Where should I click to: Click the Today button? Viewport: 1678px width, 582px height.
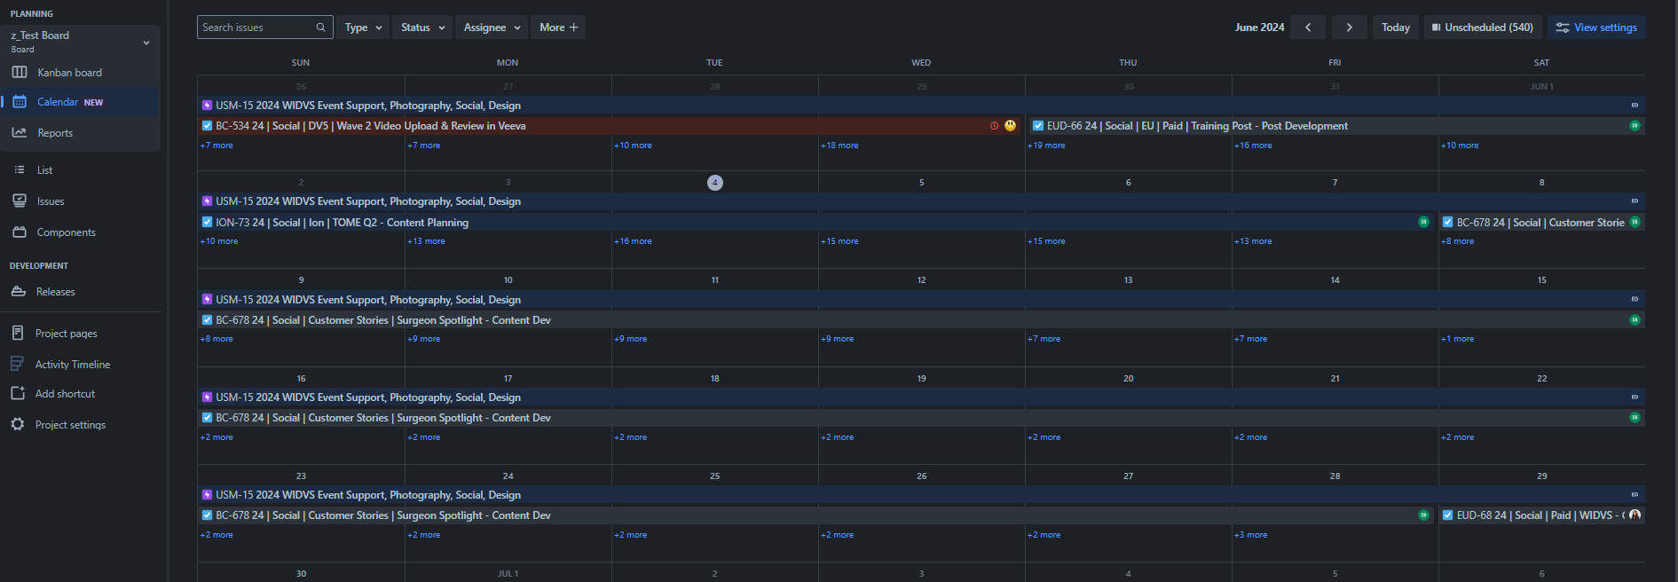1396,28
